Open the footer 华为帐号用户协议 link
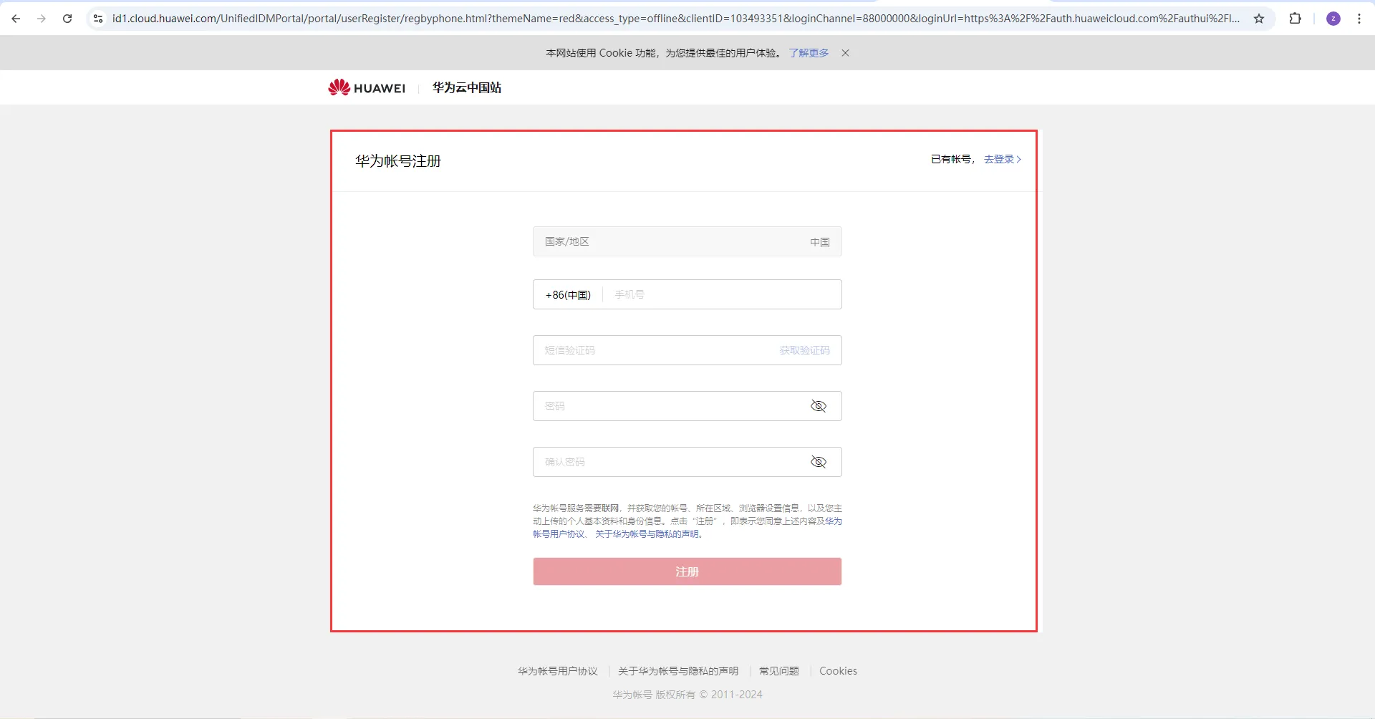 pyautogui.click(x=558, y=671)
